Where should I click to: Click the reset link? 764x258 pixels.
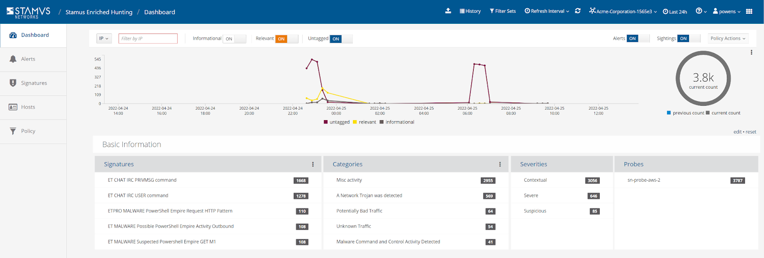coord(751,132)
